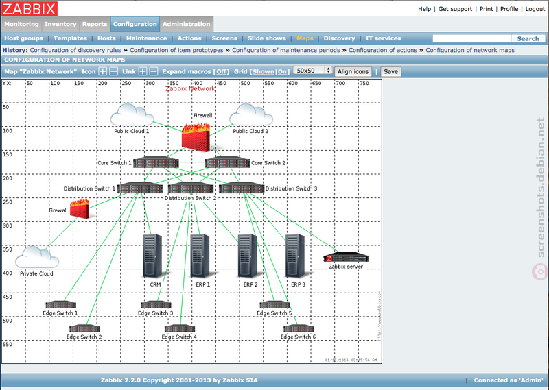Remove the selected map icon element
Screen dimensions: 549x390
[x=113, y=71]
